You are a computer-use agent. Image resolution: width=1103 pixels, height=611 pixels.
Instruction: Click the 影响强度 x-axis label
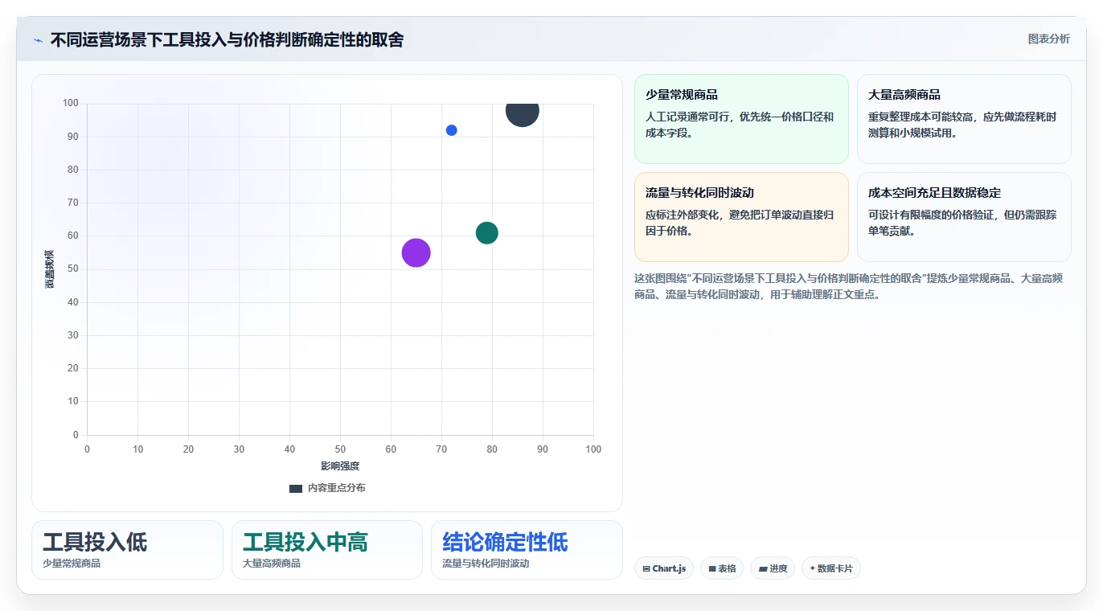(340, 466)
